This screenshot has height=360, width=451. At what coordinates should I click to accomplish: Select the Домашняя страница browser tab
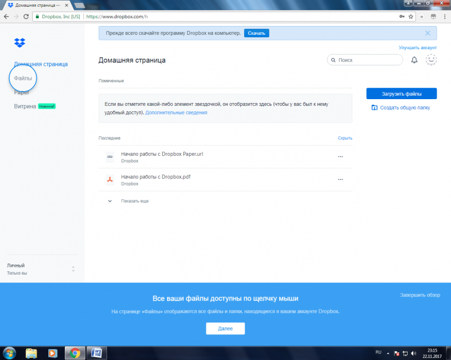click(x=36, y=5)
